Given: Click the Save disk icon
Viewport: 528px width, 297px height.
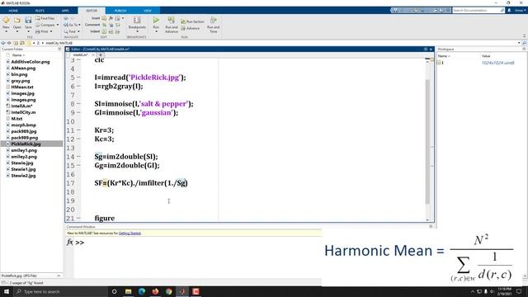Looking at the screenshot, I should point(28,20).
